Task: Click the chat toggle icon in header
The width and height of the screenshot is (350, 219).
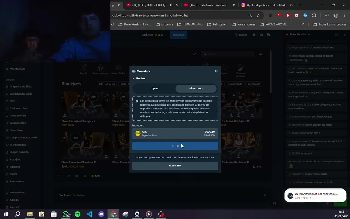Action: point(269,35)
